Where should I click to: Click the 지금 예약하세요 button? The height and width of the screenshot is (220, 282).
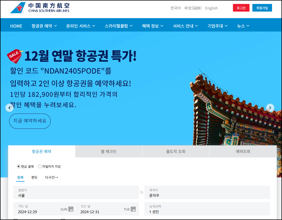[30, 121]
